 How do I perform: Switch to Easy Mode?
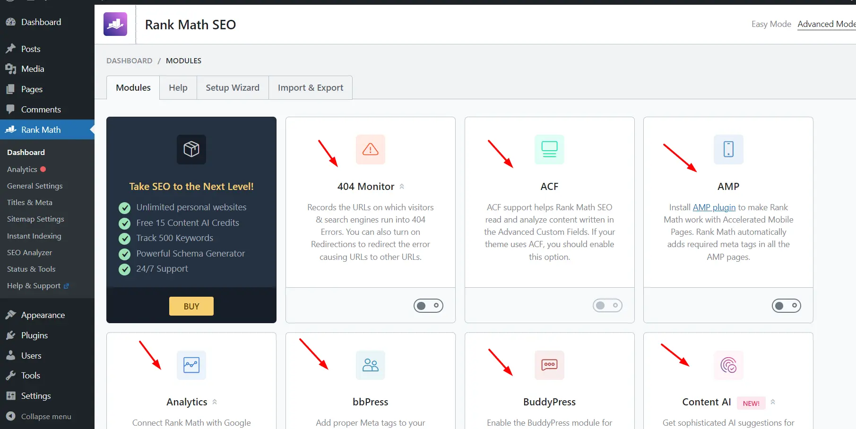pyautogui.click(x=771, y=24)
